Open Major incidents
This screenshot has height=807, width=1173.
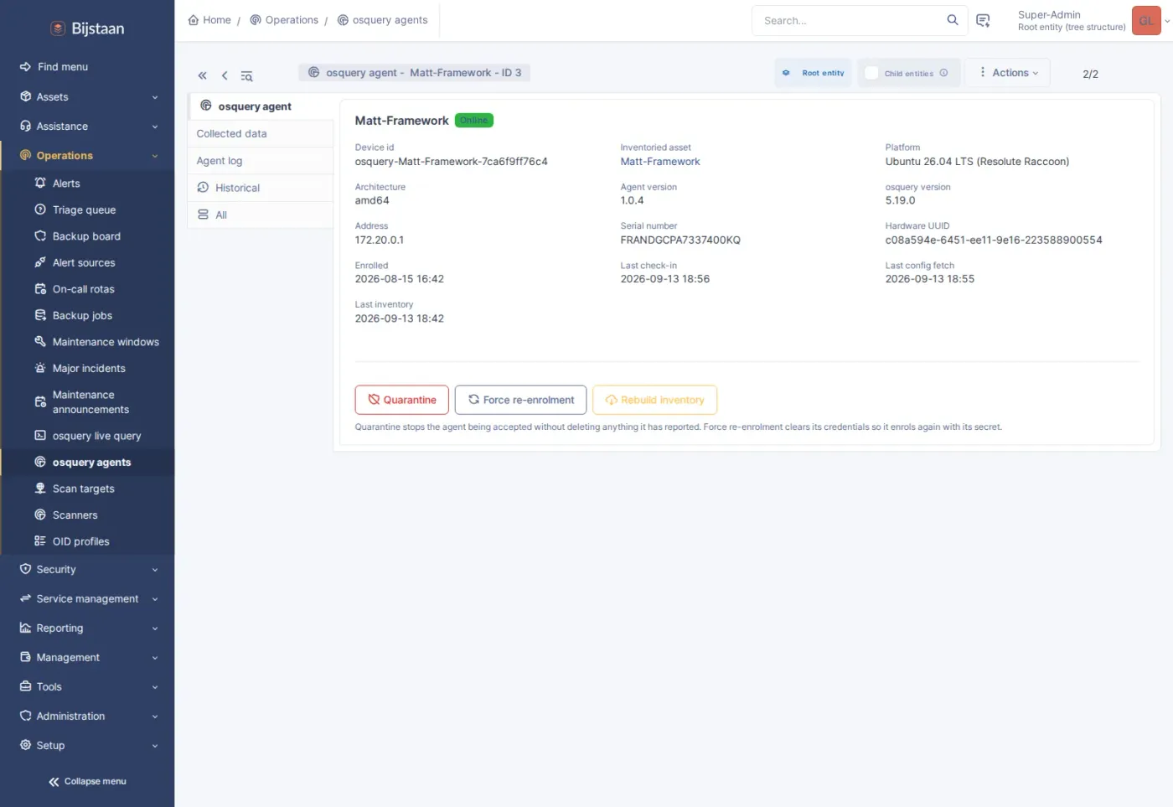tap(87, 369)
